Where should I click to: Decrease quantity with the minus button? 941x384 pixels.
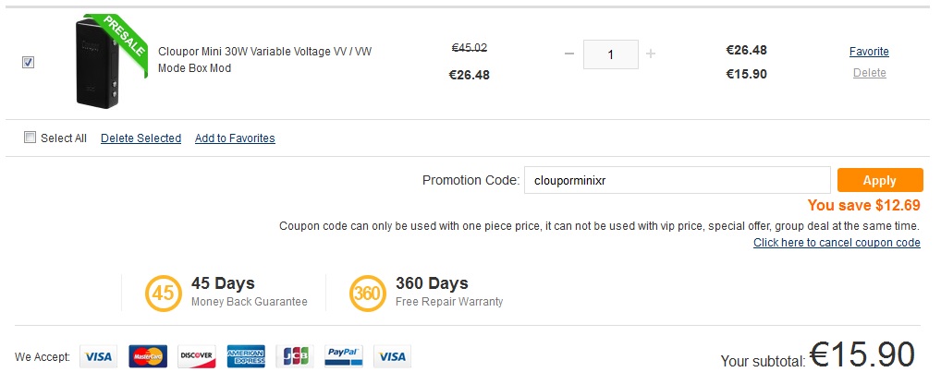coord(569,54)
